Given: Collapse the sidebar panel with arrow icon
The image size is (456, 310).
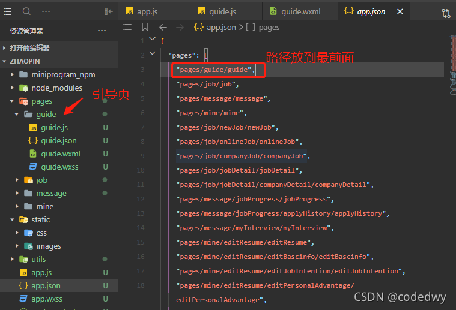Looking at the screenshot, I should (x=109, y=11).
